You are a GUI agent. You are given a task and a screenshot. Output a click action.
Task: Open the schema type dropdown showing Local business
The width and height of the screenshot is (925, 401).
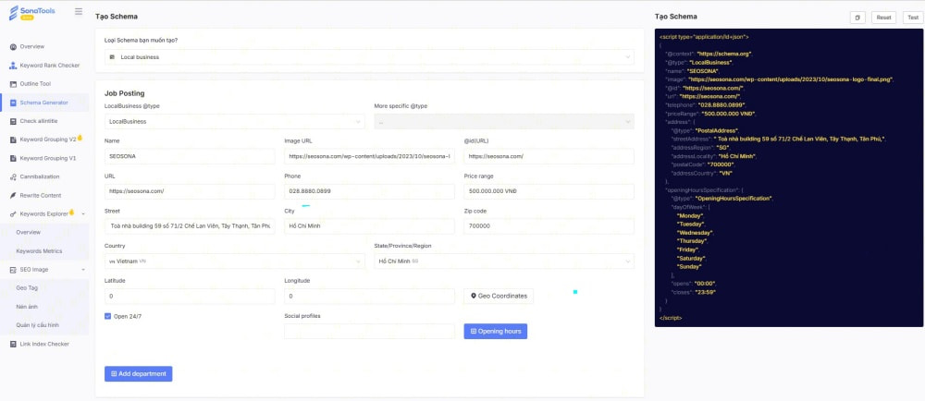click(369, 57)
